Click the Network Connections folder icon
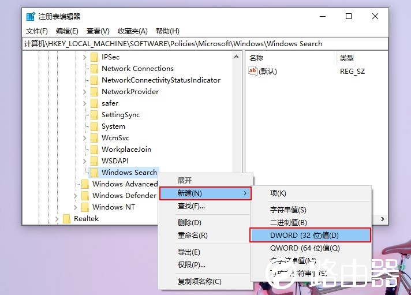 pyautogui.click(x=94, y=69)
